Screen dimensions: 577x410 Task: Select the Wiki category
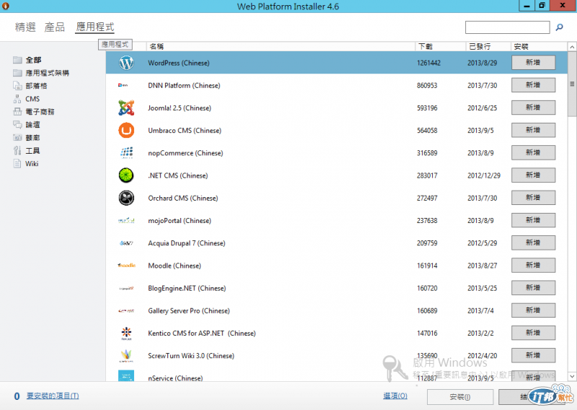coord(26,164)
